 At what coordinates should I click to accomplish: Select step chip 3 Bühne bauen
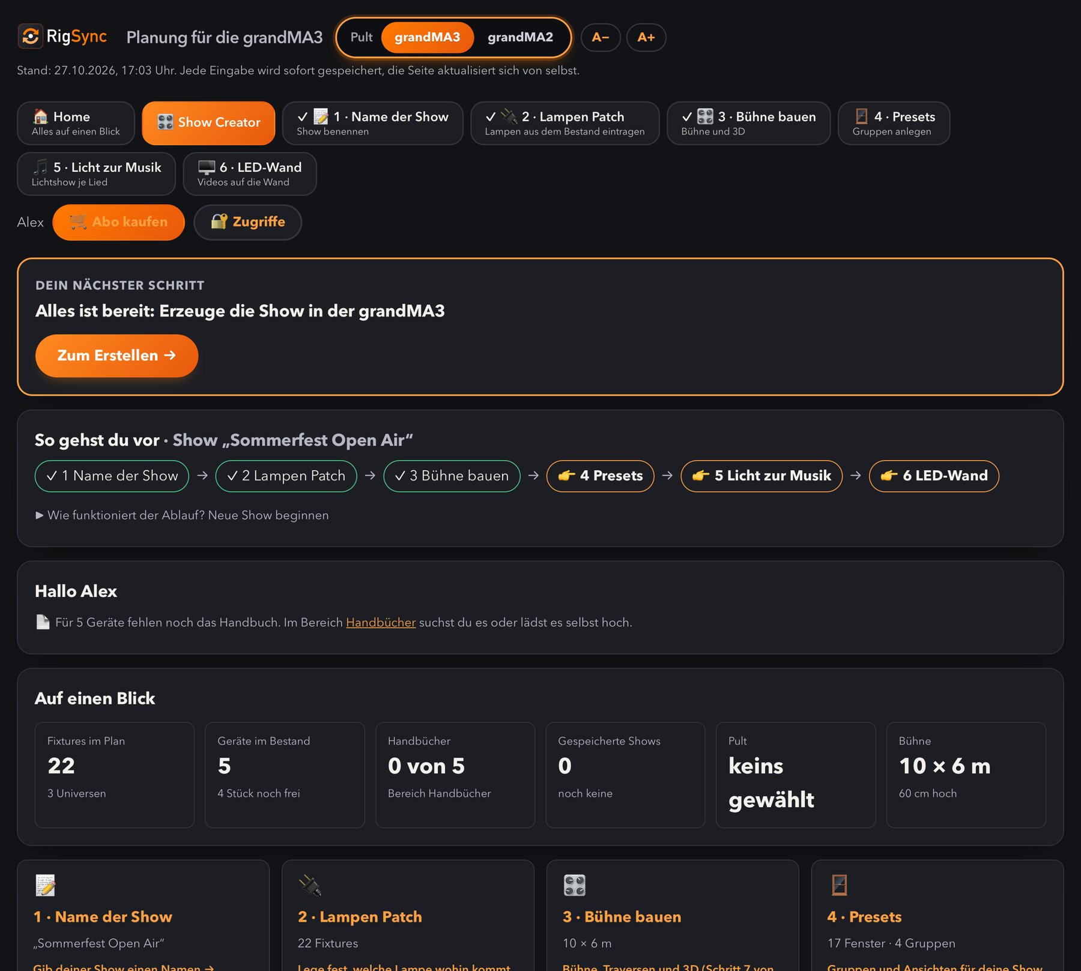pyautogui.click(x=452, y=476)
